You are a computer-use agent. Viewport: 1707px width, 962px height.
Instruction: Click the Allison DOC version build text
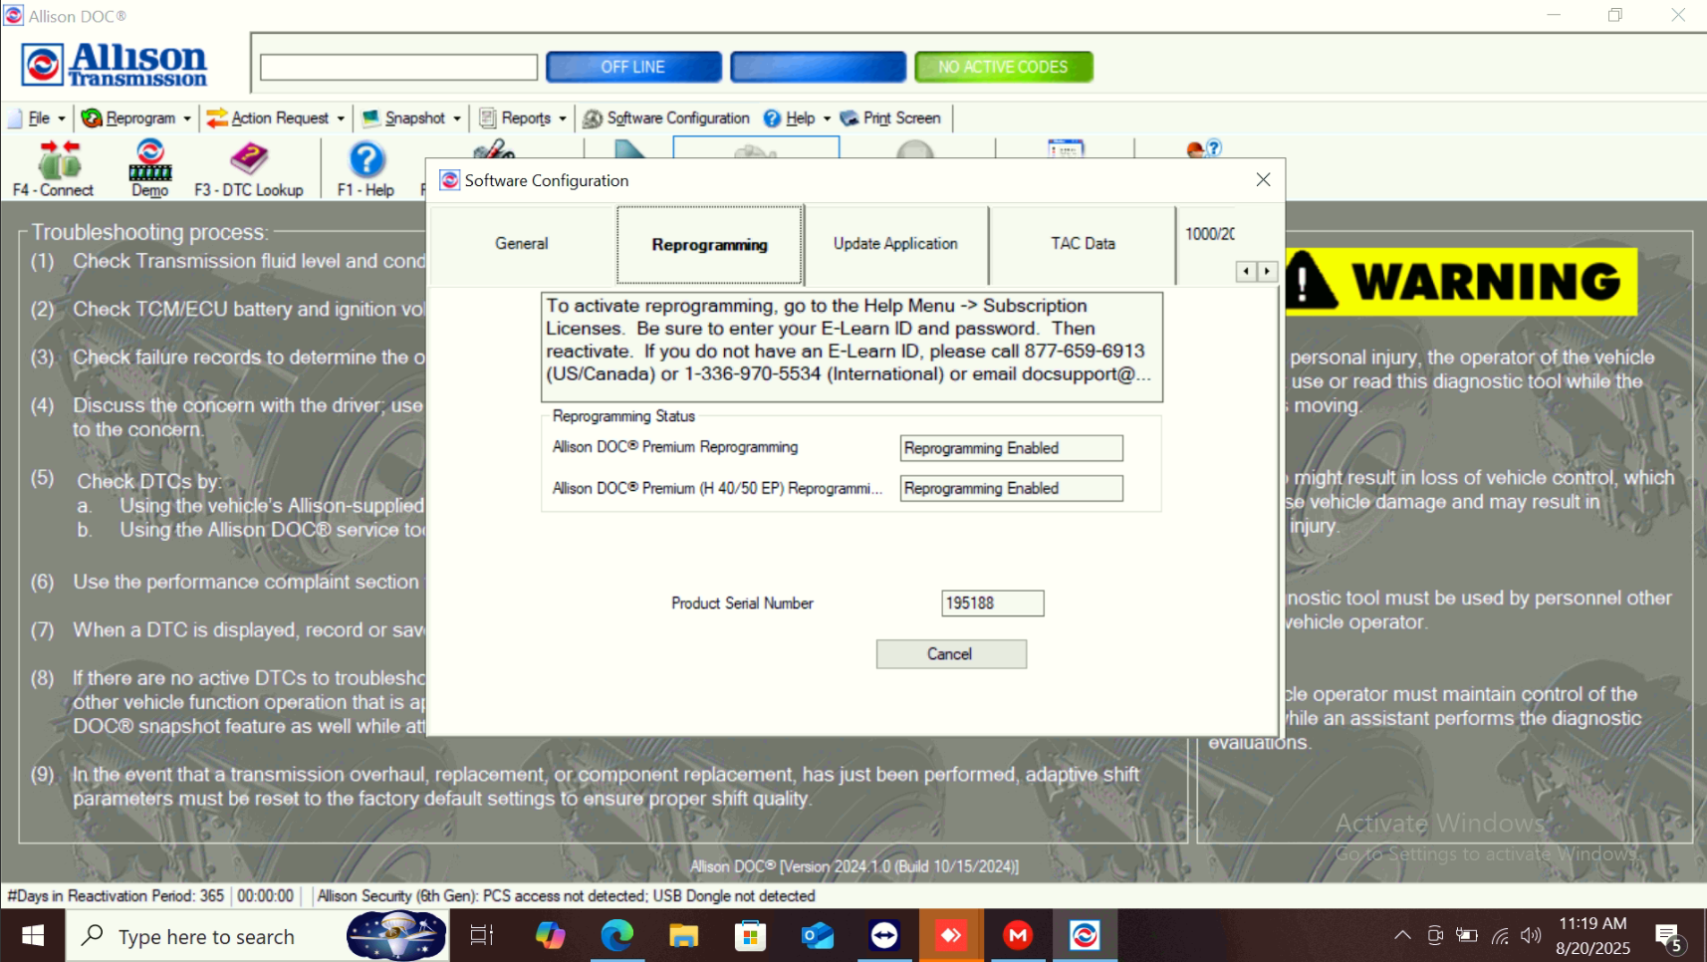click(x=854, y=866)
